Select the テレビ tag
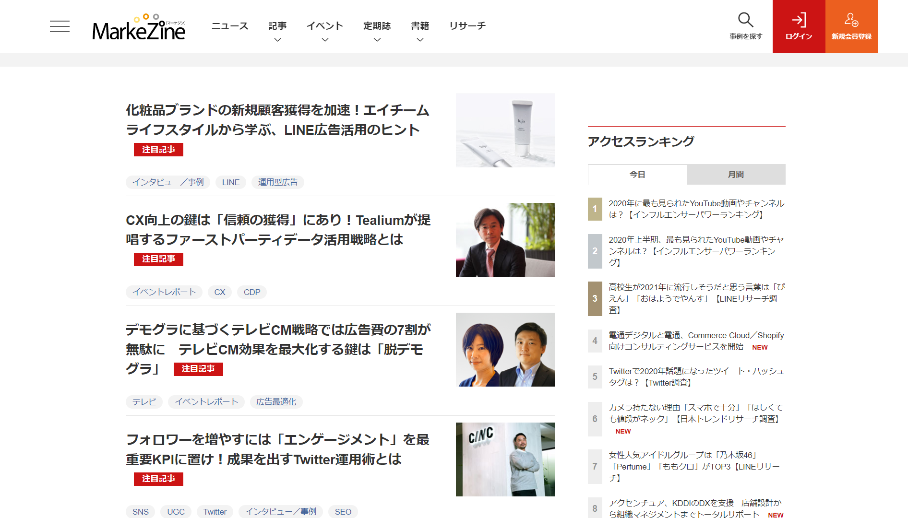Screen dimensions: 908x518 144,402
